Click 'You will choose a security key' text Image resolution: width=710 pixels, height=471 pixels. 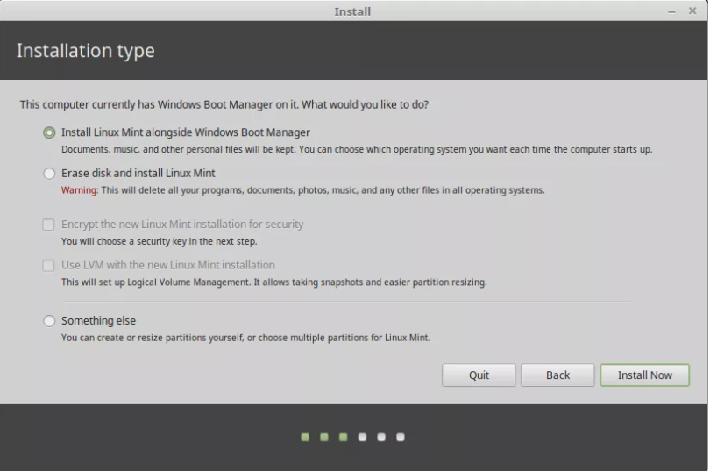159,241
